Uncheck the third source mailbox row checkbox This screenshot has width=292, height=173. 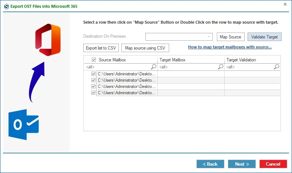pyautogui.click(x=94, y=86)
